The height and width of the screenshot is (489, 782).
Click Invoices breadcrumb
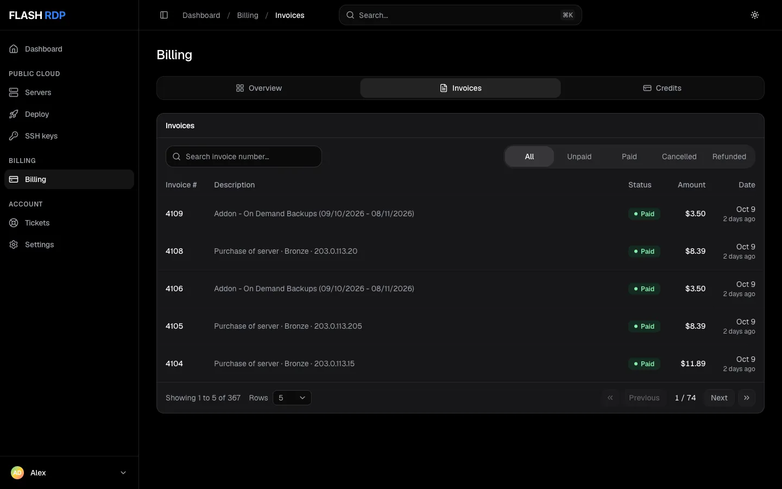point(290,15)
